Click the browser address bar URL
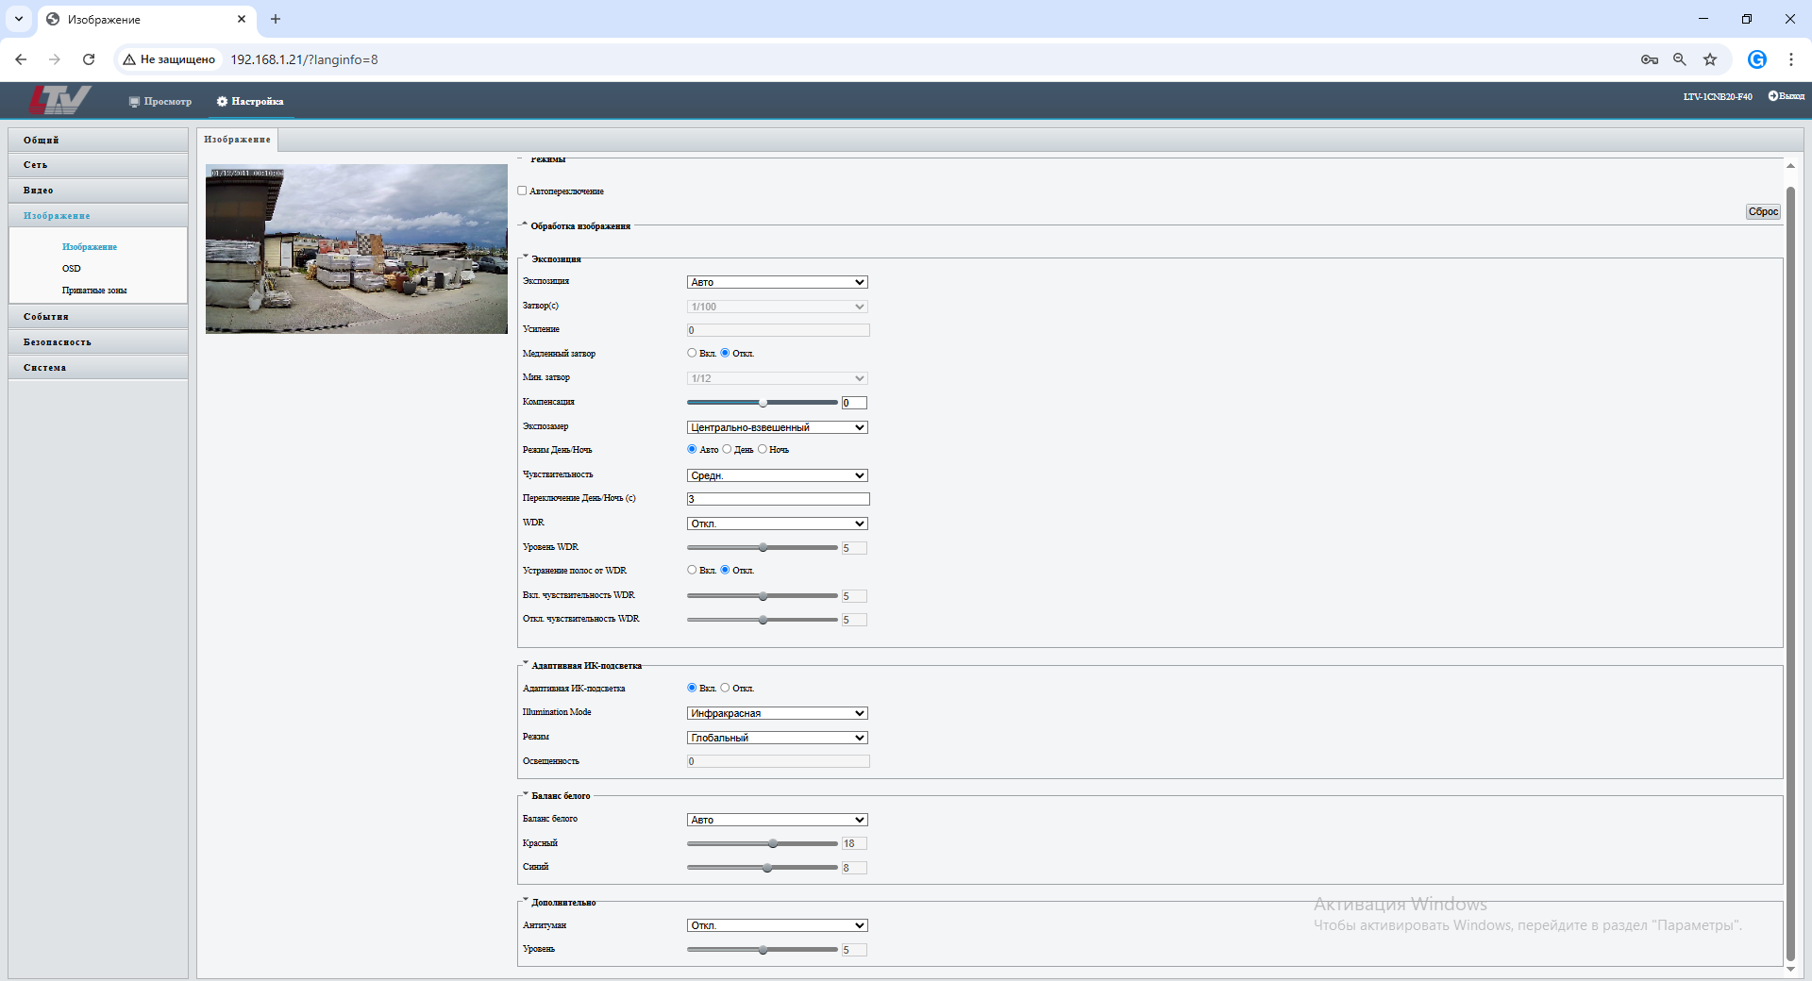The image size is (1812, 981). pyautogui.click(x=304, y=59)
